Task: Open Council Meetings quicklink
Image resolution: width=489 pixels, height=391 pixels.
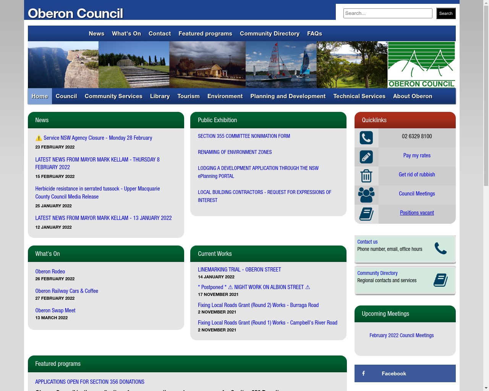Action: (417, 194)
